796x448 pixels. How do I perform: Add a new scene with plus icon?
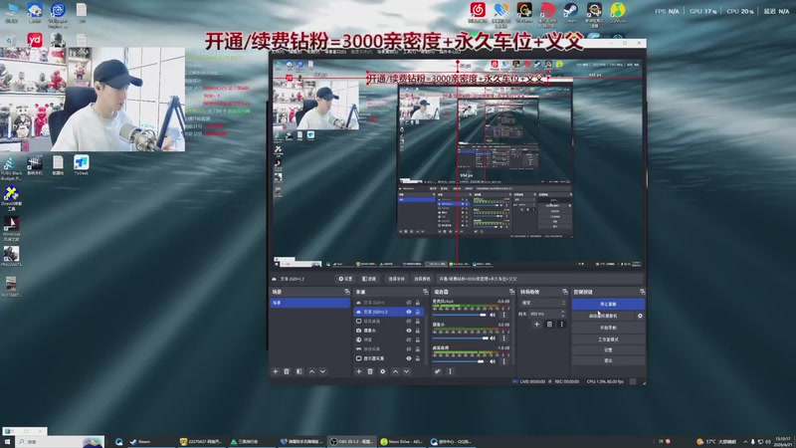[x=276, y=371]
